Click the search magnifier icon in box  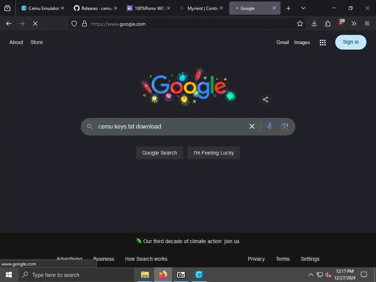point(90,127)
